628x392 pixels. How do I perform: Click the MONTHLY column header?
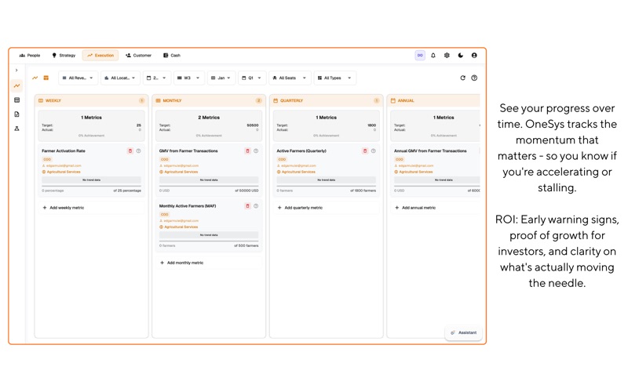[209, 100]
